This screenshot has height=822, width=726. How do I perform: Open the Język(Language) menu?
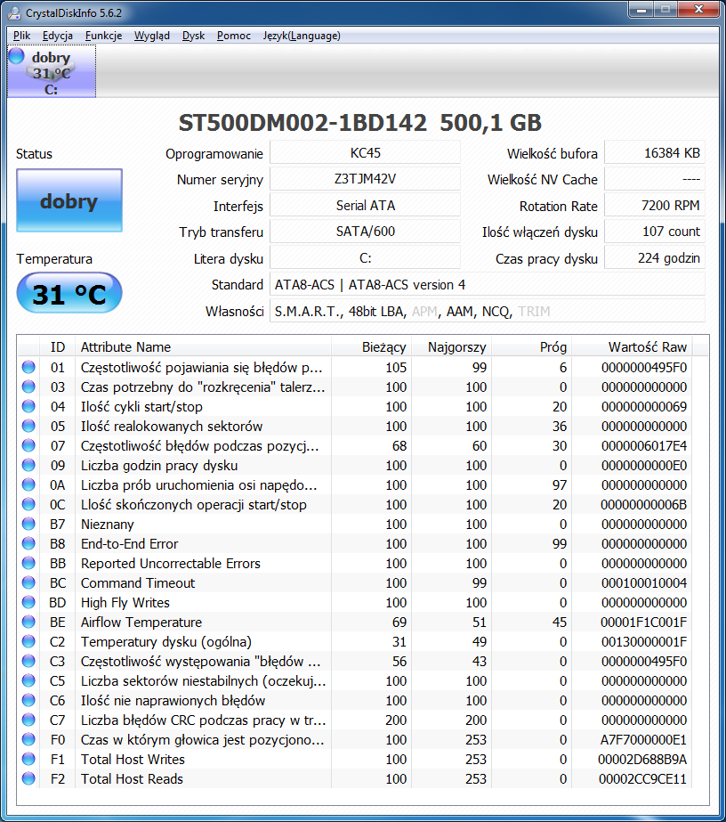302,36
